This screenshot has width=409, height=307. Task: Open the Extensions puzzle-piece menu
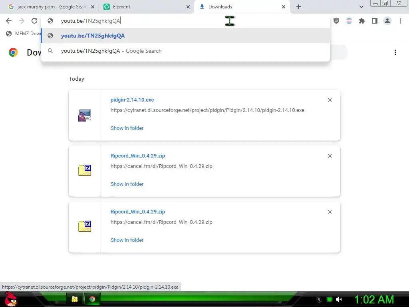362,21
